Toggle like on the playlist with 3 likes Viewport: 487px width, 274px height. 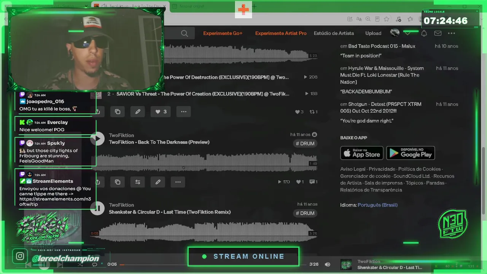[161, 112]
